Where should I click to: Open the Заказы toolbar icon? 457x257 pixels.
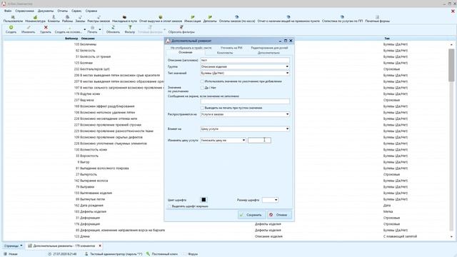pos(80,19)
